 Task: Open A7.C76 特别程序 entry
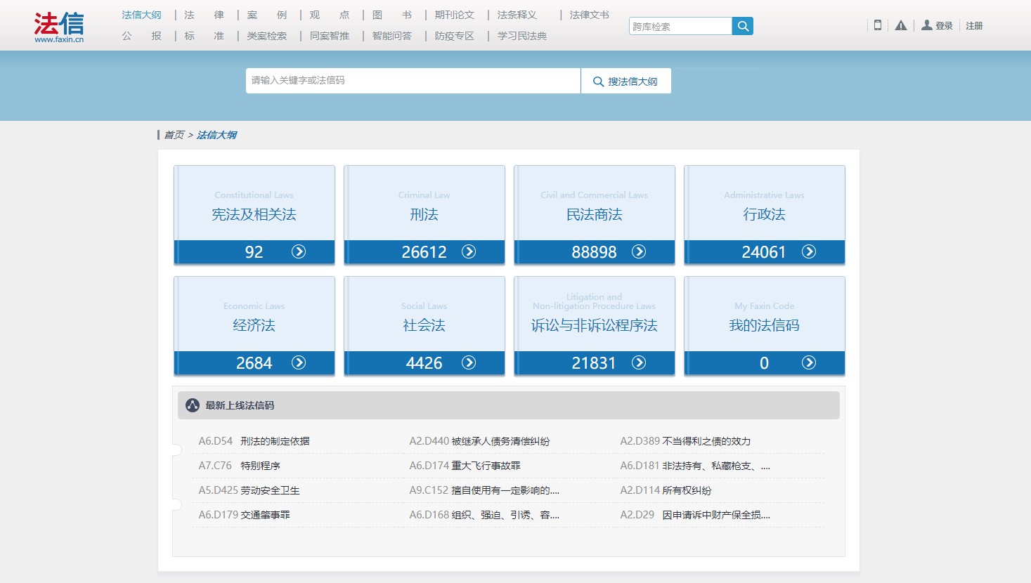click(x=239, y=466)
